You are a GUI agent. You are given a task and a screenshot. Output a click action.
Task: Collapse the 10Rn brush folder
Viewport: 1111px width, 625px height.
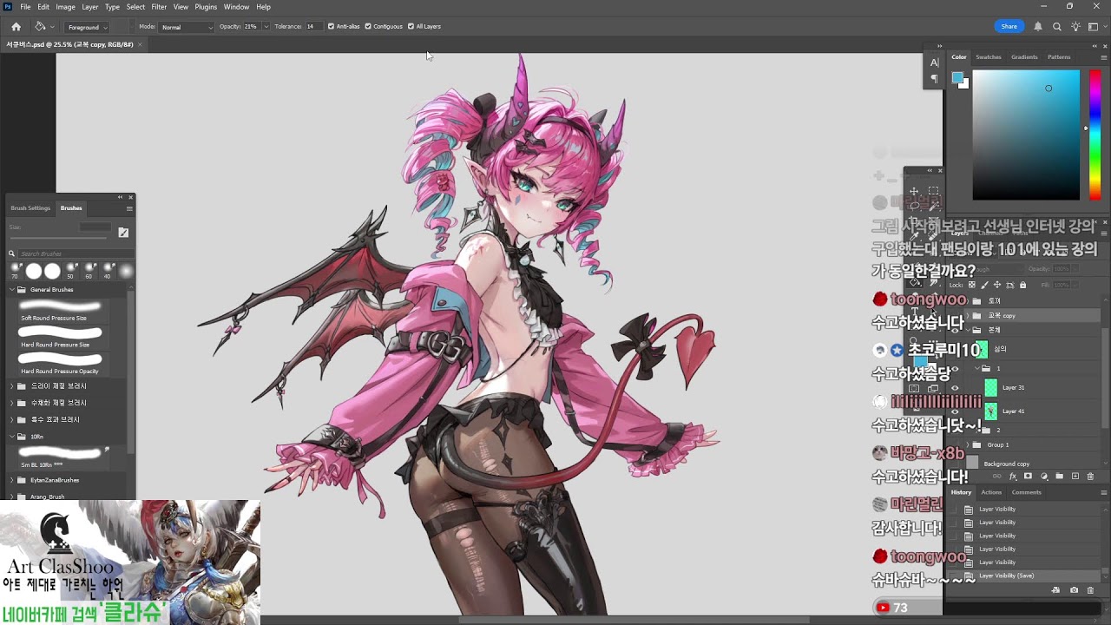tap(12, 437)
